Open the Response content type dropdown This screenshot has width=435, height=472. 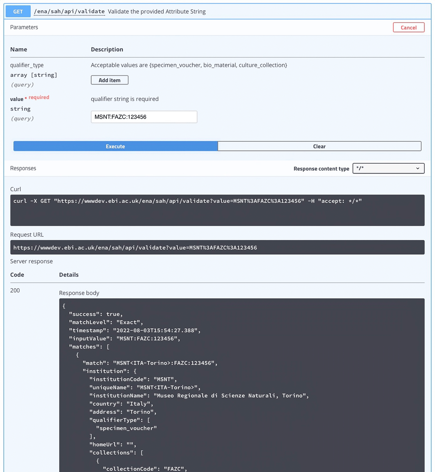[x=388, y=168]
